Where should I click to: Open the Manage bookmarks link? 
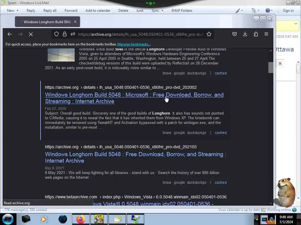click(134, 44)
